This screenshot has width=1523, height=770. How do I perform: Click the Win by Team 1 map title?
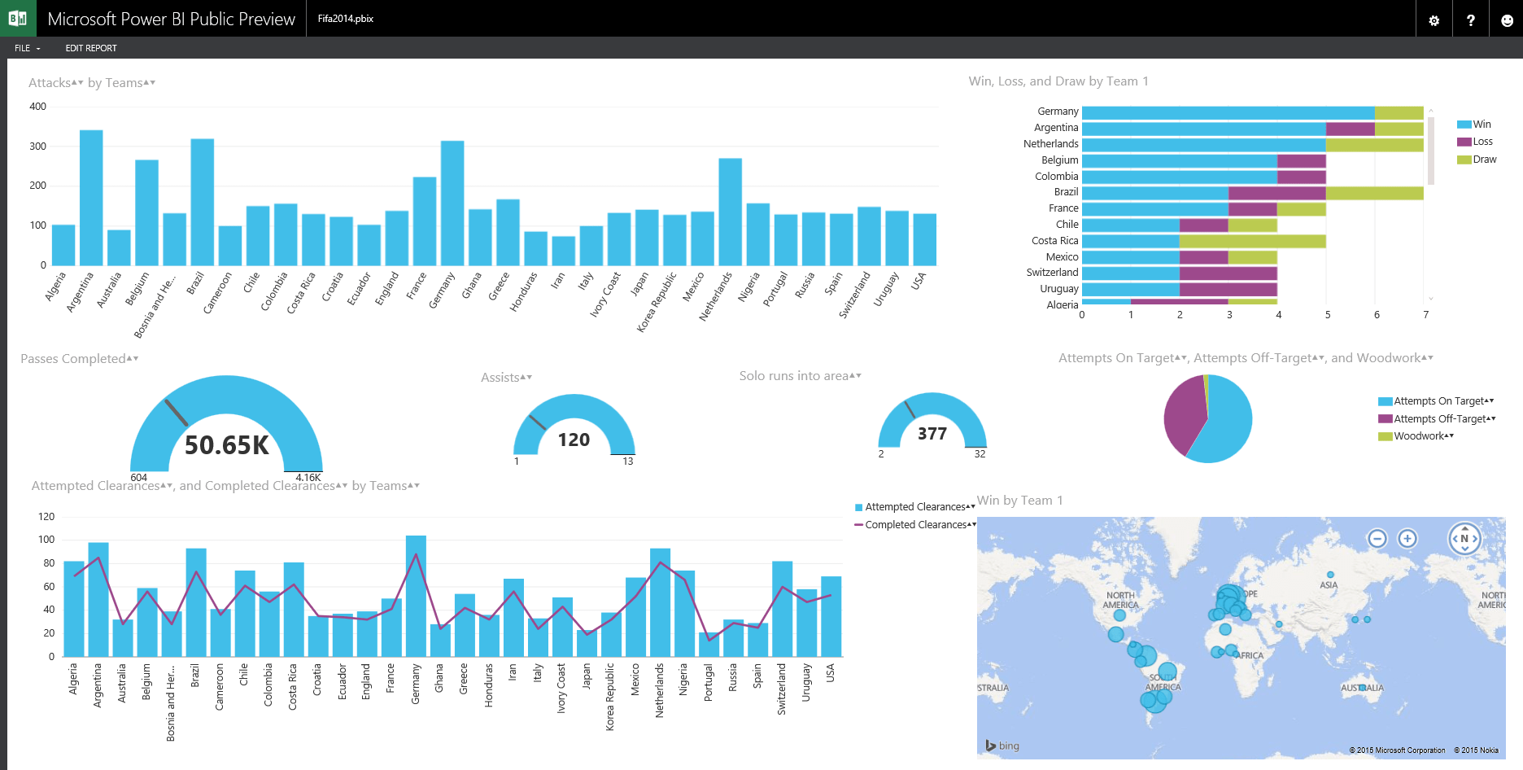tap(1020, 501)
